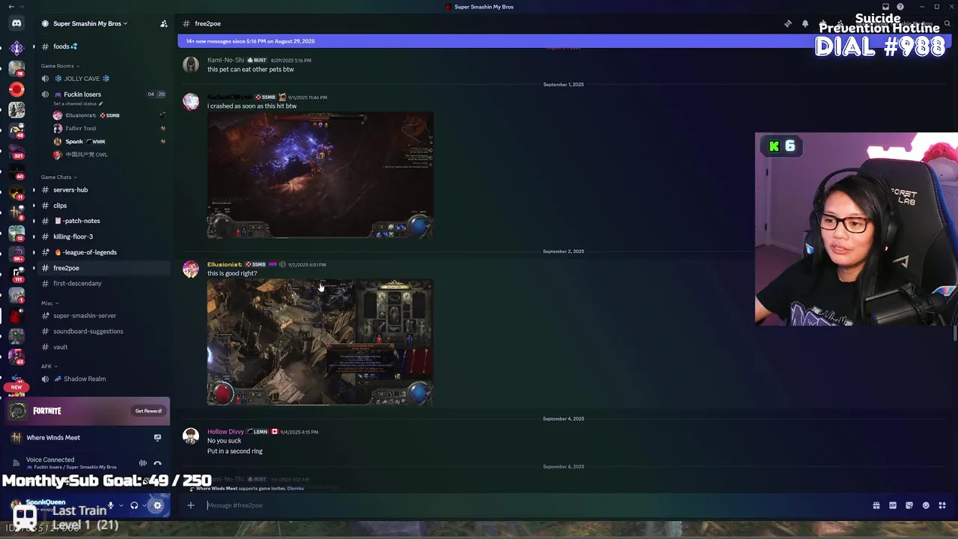Open voice connection signal icon
The width and height of the screenshot is (958, 539).
click(x=16, y=463)
